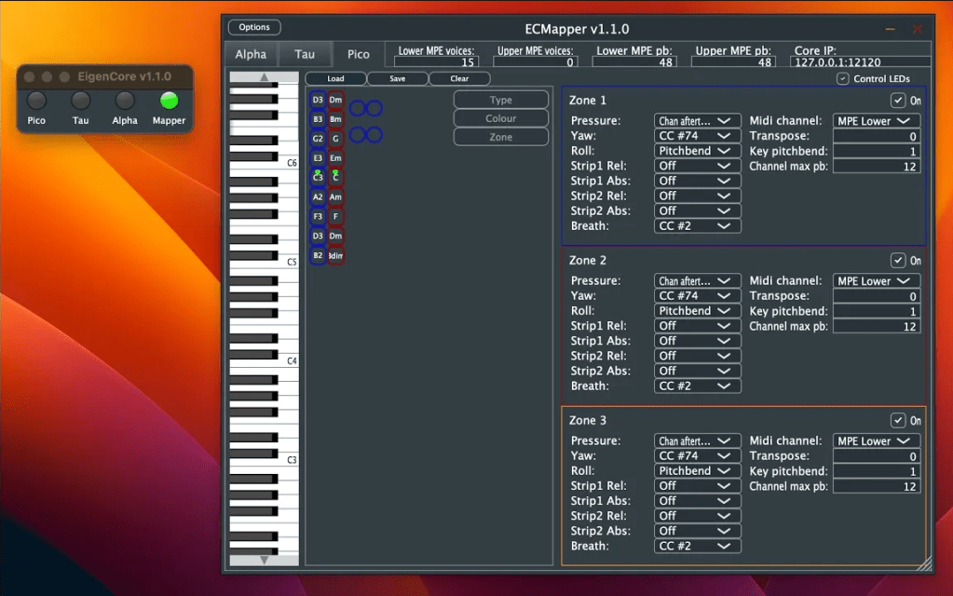Select the Dm chord button at the top
Viewport: 953px width, 596px height.
click(x=334, y=99)
